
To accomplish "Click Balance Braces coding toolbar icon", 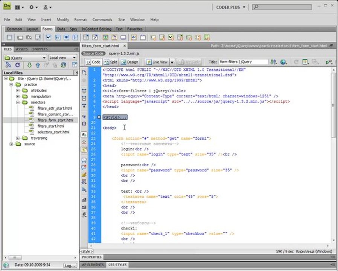I will tap(84, 124).
